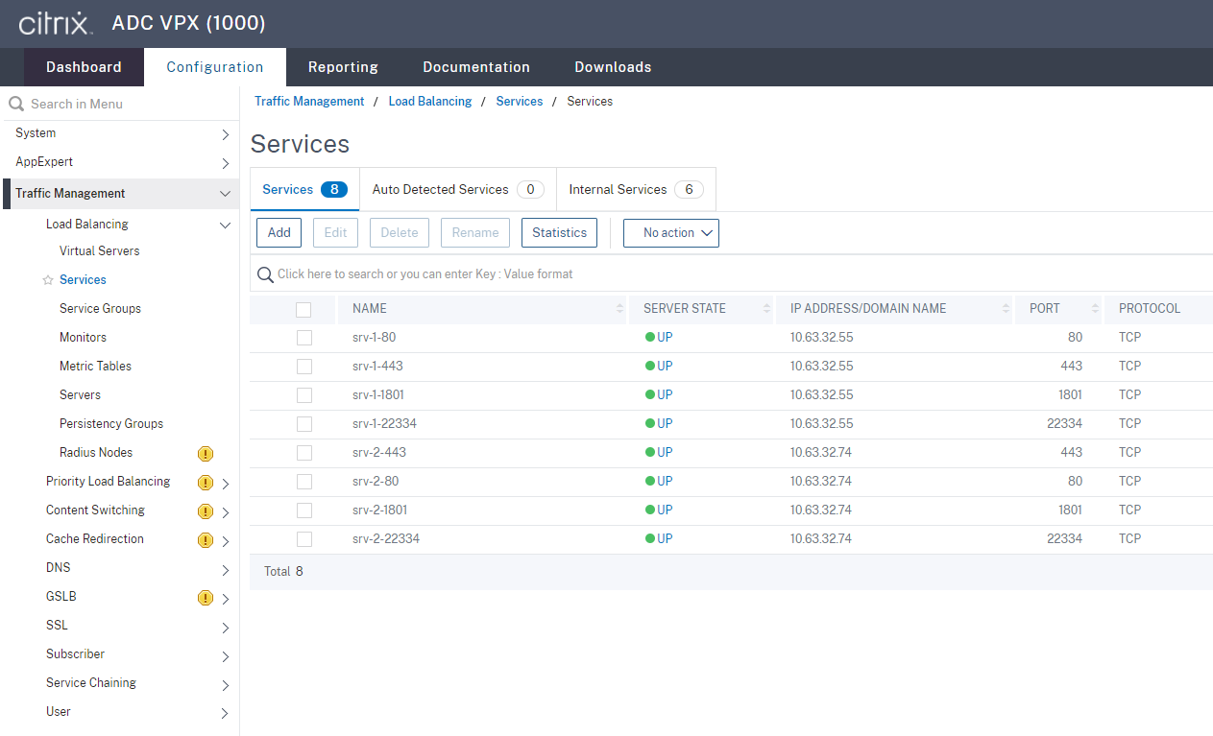
Task: Click the warning icon next to Radius Nodes
Action: (205, 452)
